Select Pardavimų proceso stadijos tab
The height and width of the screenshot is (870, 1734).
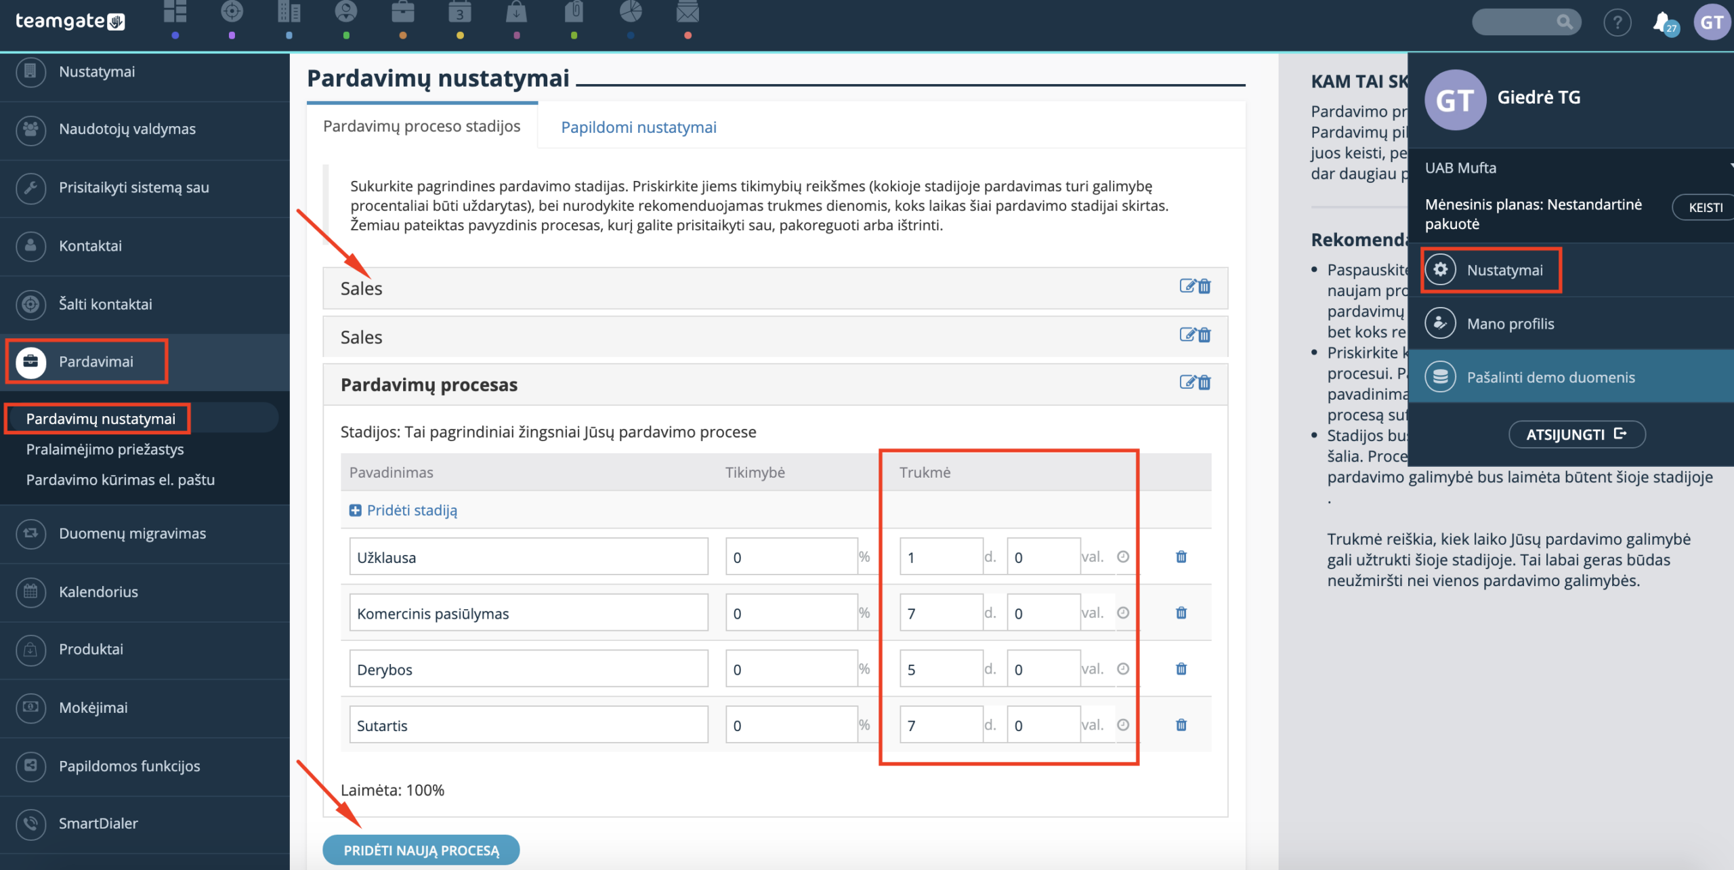click(x=422, y=126)
